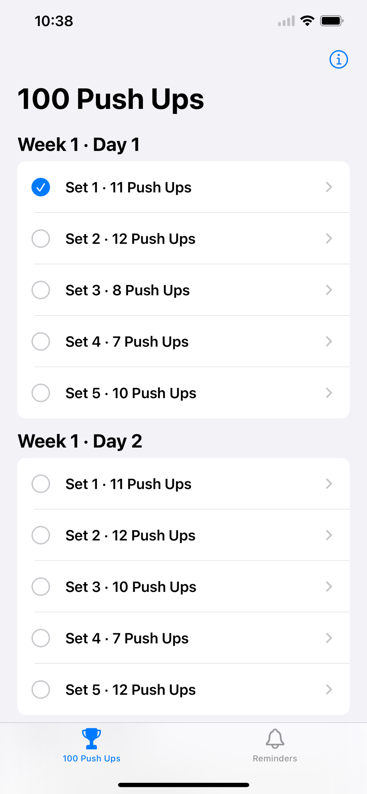Select the 100 Push Ups tab label

[91, 758]
